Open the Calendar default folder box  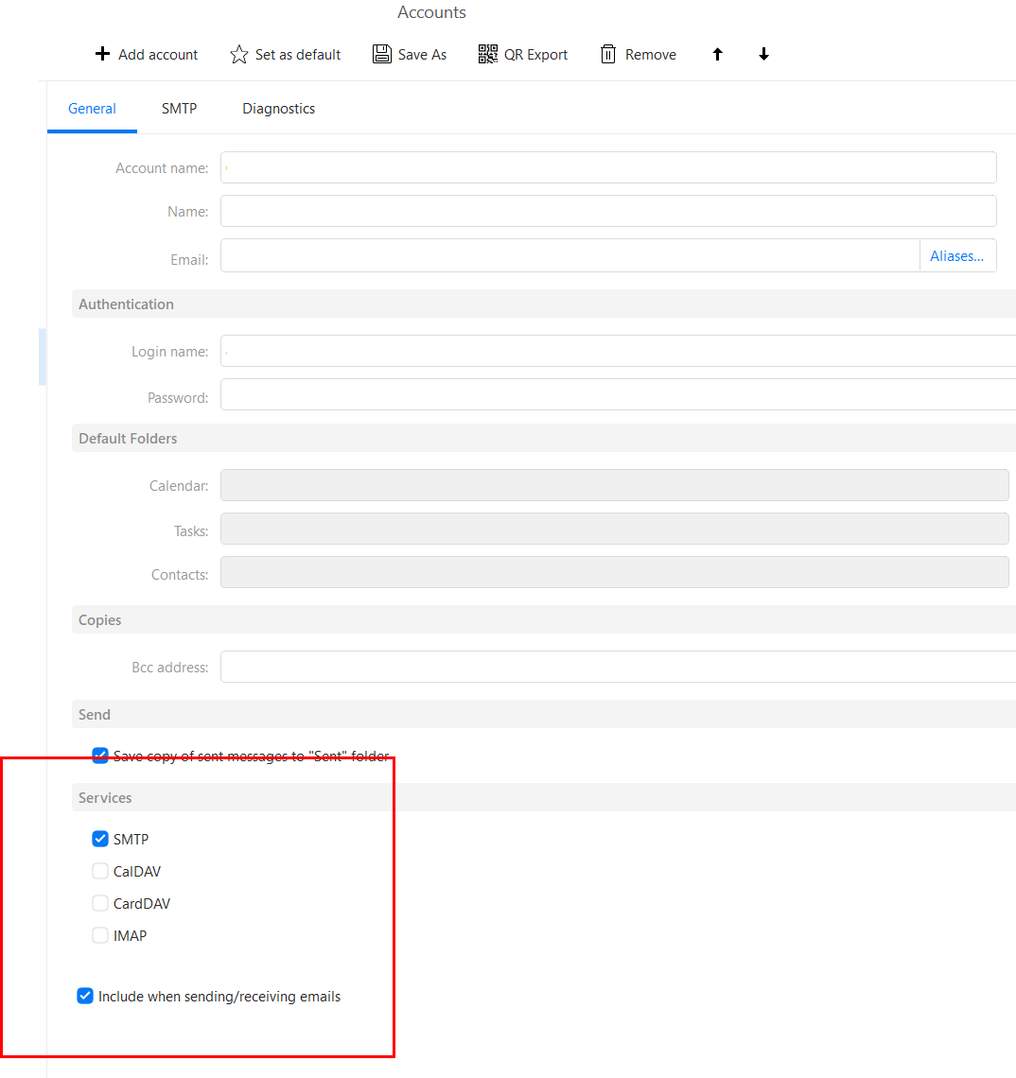point(614,485)
